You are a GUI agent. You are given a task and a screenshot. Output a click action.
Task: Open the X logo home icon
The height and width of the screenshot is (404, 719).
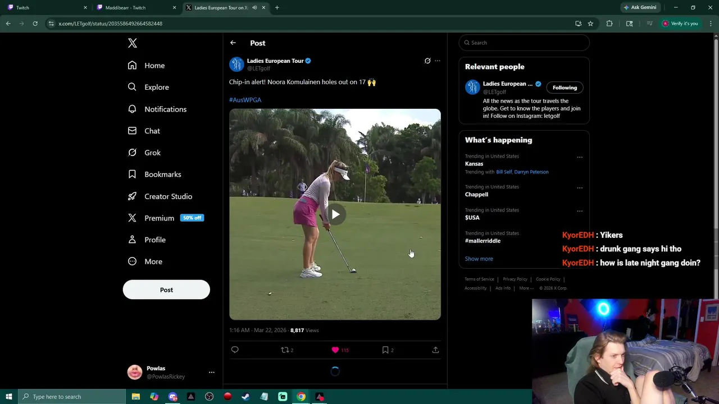tap(132, 43)
